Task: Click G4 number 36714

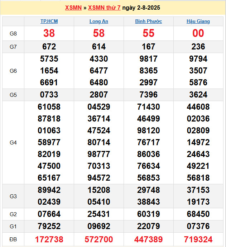Action: [99, 119]
